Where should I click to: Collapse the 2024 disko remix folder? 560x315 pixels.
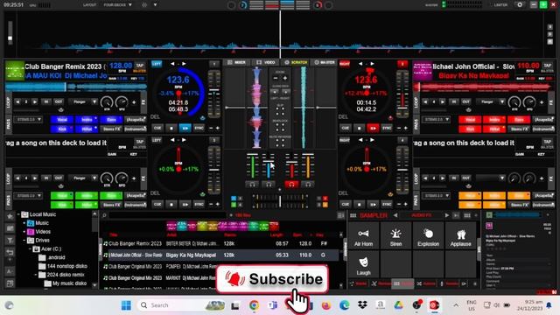tap(36, 275)
